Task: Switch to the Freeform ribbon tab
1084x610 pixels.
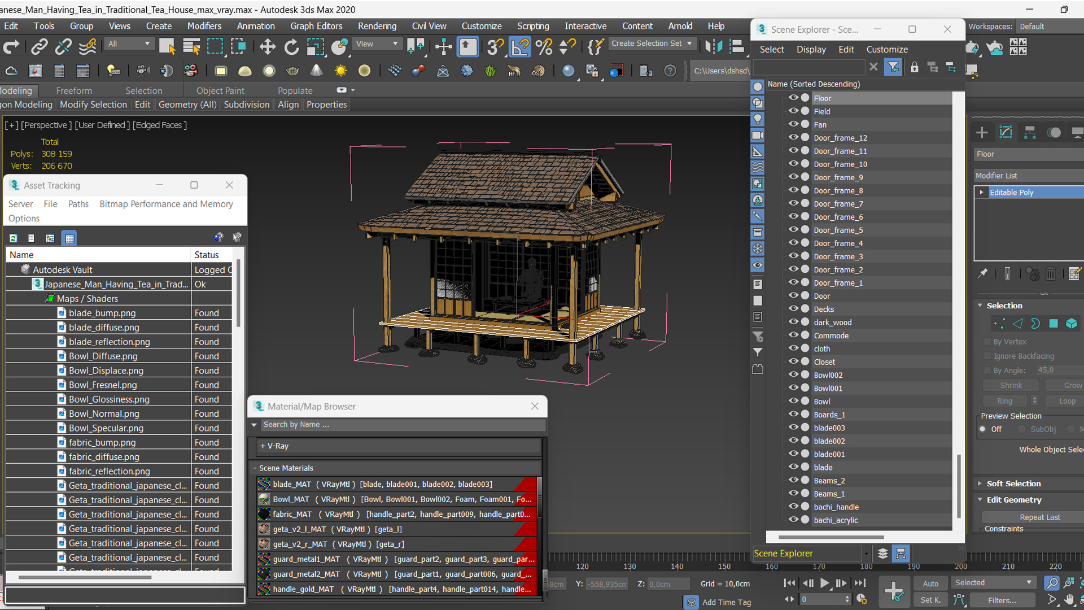Action: pos(74,90)
